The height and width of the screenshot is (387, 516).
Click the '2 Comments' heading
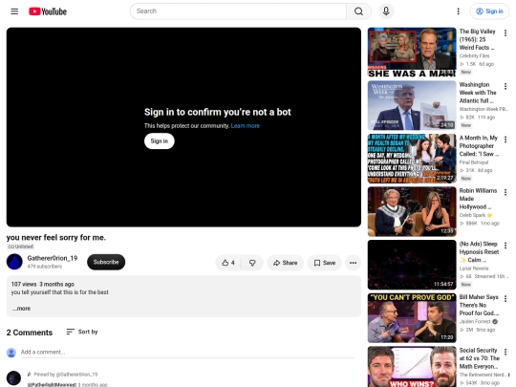(x=30, y=333)
